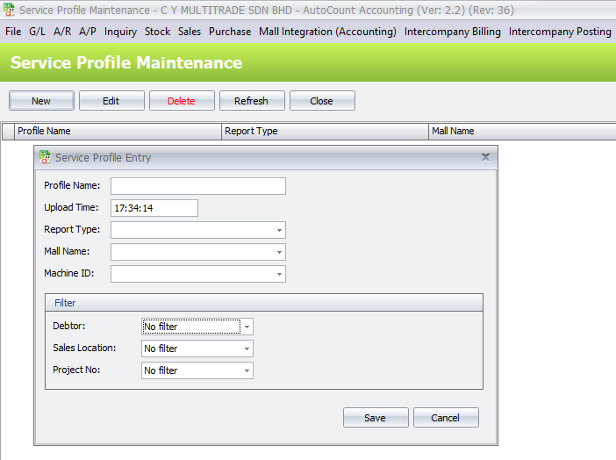Cancel the service profile entry
This screenshot has height=460, width=616.
point(446,418)
